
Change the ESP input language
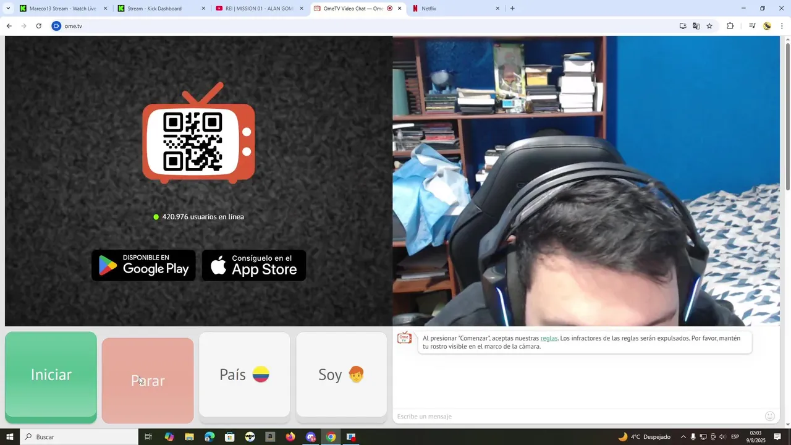(x=735, y=437)
